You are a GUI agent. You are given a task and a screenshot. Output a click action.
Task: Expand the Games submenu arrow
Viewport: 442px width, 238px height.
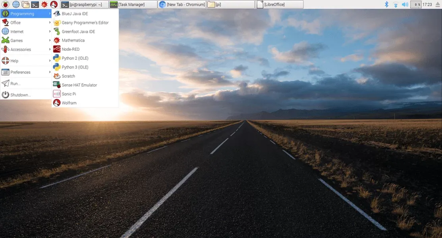(x=50, y=40)
